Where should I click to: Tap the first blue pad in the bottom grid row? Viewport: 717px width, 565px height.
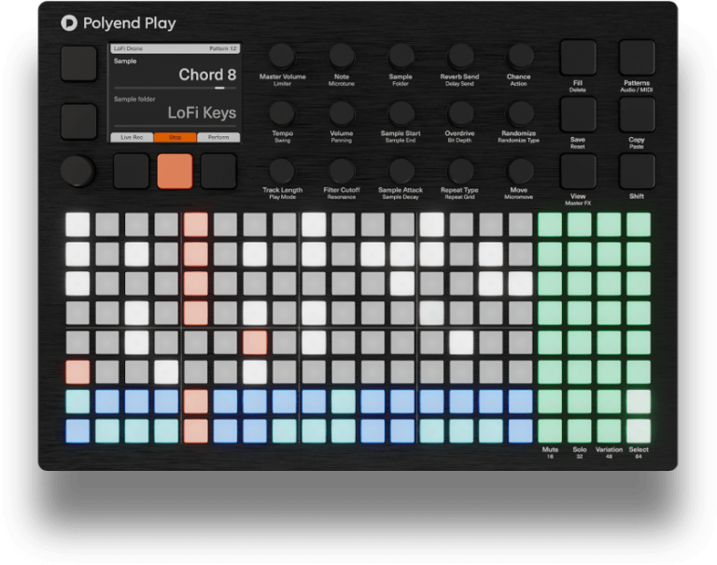pyautogui.click(x=77, y=431)
